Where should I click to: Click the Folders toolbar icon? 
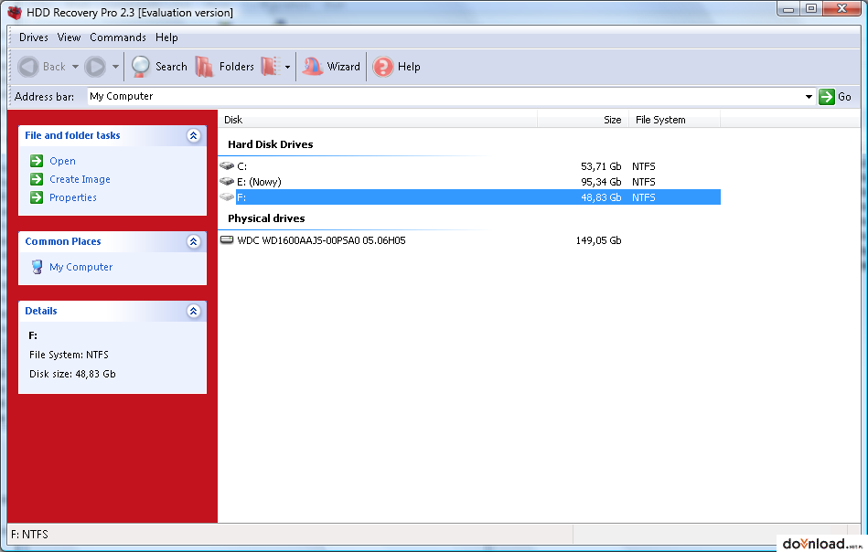tap(204, 67)
